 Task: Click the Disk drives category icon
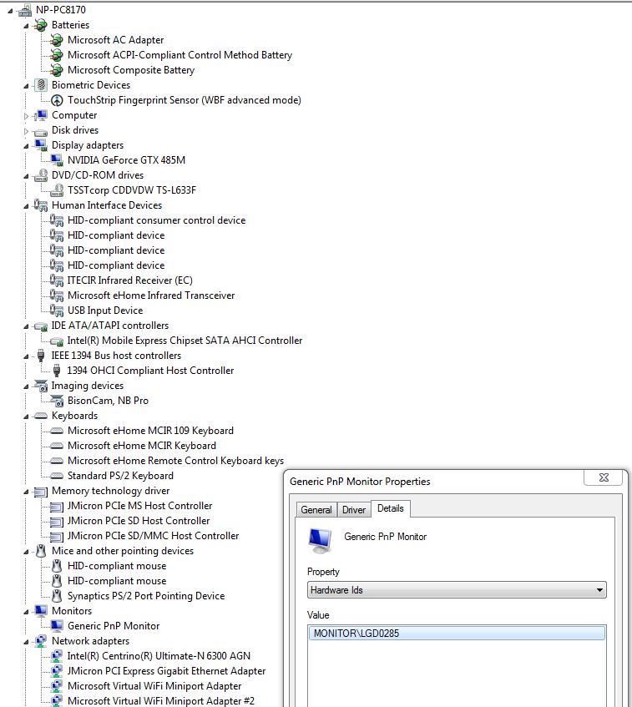[x=41, y=131]
